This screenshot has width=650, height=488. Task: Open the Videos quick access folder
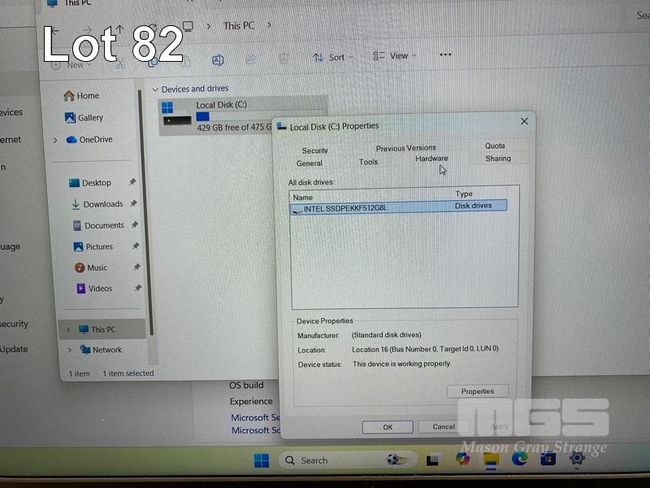pos(94,289)
